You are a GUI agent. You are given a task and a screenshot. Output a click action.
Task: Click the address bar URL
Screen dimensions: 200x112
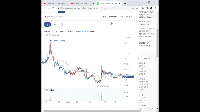(x=83, y=8)
